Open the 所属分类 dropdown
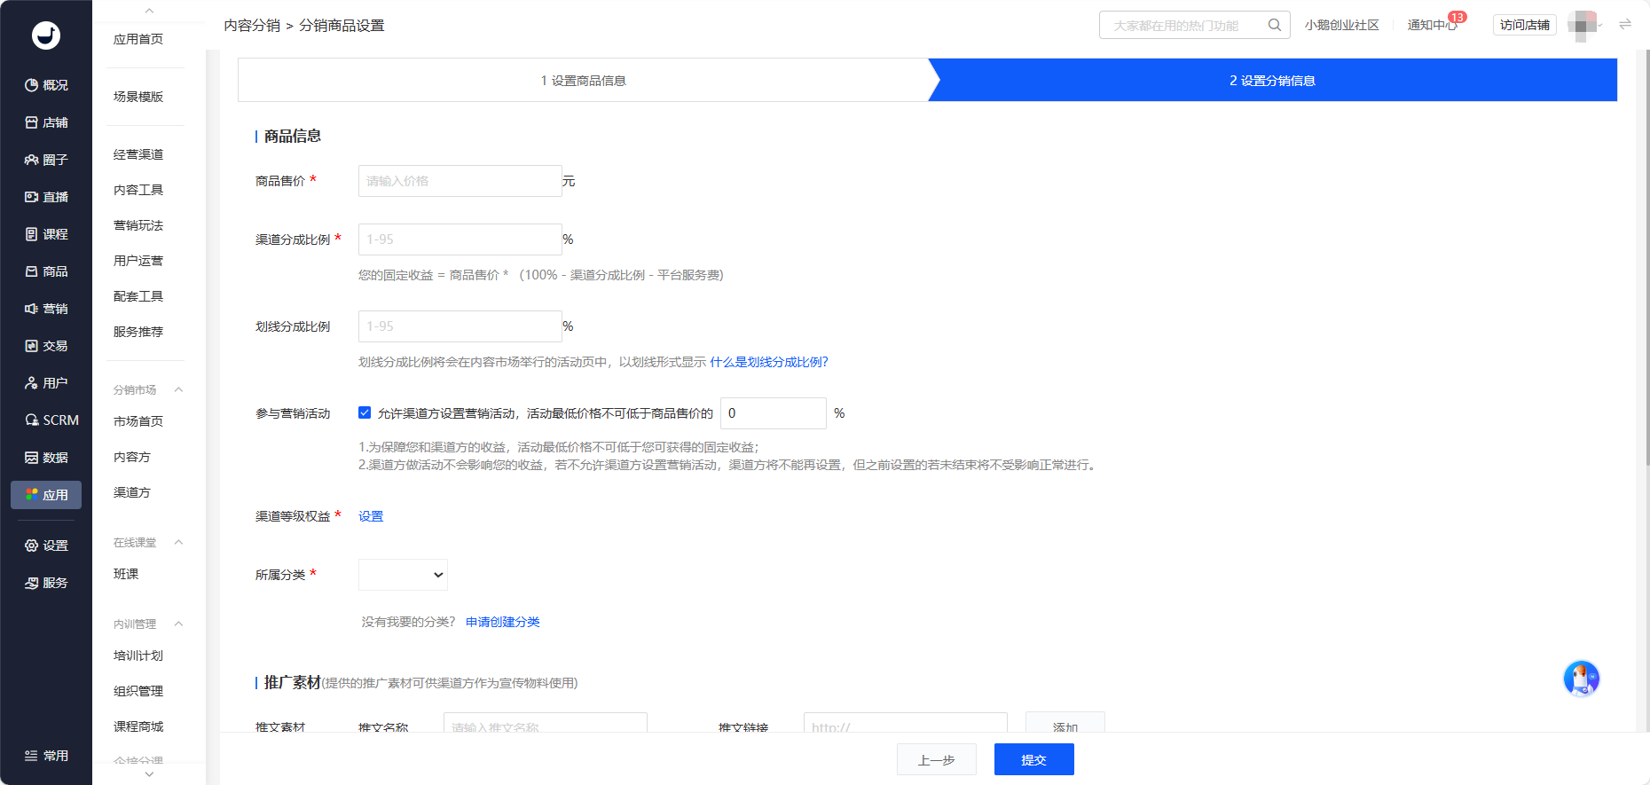The height and width of the screenshot is (785, 1650). point(403,575)
